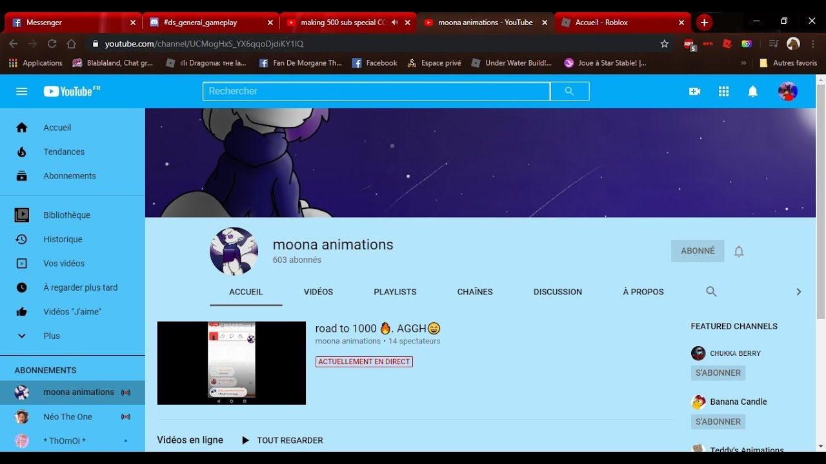
Task: Click the rainbow play extension icon
Action: [x=746, y=44]
